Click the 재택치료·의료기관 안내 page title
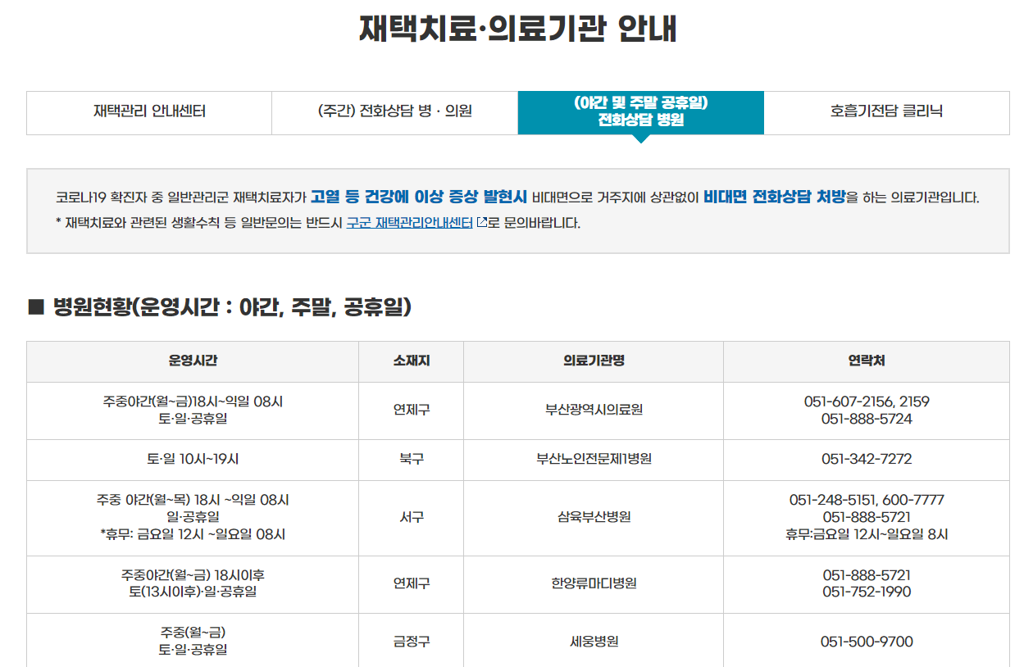Viewport: 1024px width, 667px height. point(518,29)
